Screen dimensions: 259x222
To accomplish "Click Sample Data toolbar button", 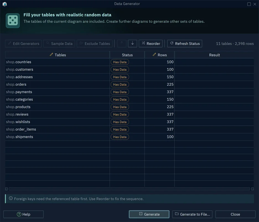I will (x=59, y=44).
